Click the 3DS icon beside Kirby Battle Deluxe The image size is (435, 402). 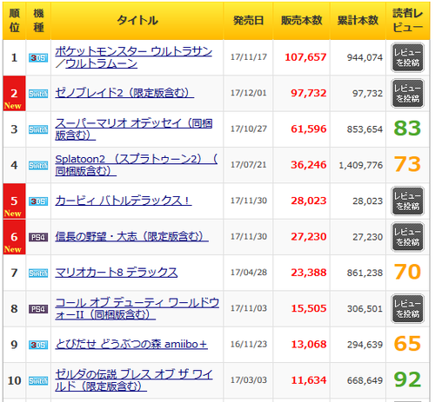pyautogui.click(x=38, y=201)
